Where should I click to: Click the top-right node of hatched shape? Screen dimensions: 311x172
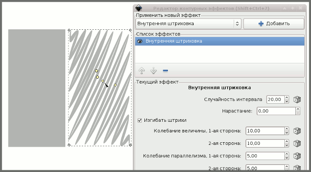(x=130, y=30)
